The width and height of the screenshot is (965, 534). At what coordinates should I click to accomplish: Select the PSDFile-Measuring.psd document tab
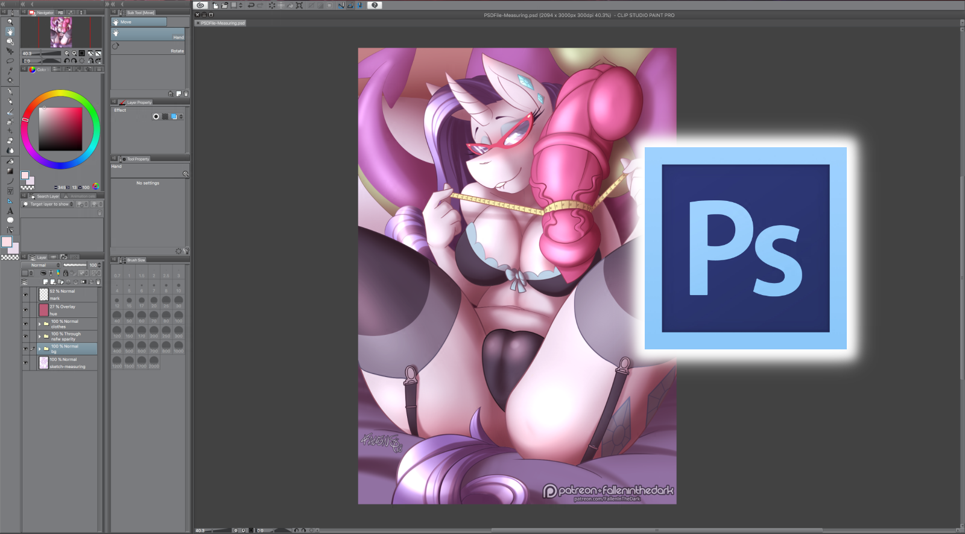point(220,23)
